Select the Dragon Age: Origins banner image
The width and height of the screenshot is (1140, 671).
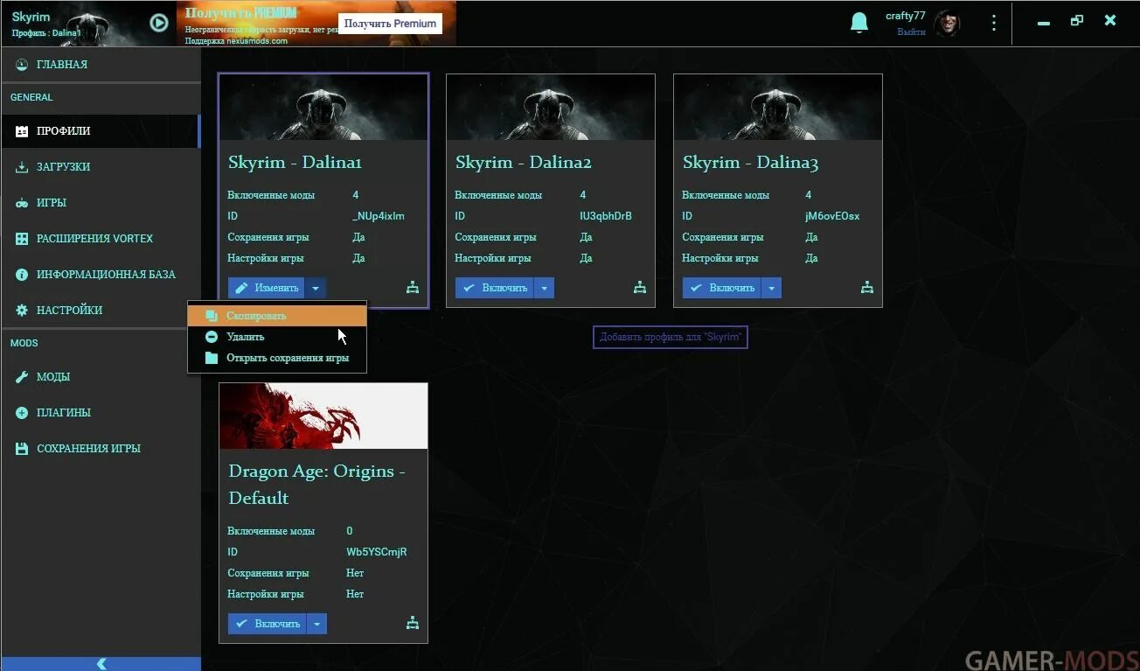click(x=323, y=416)
